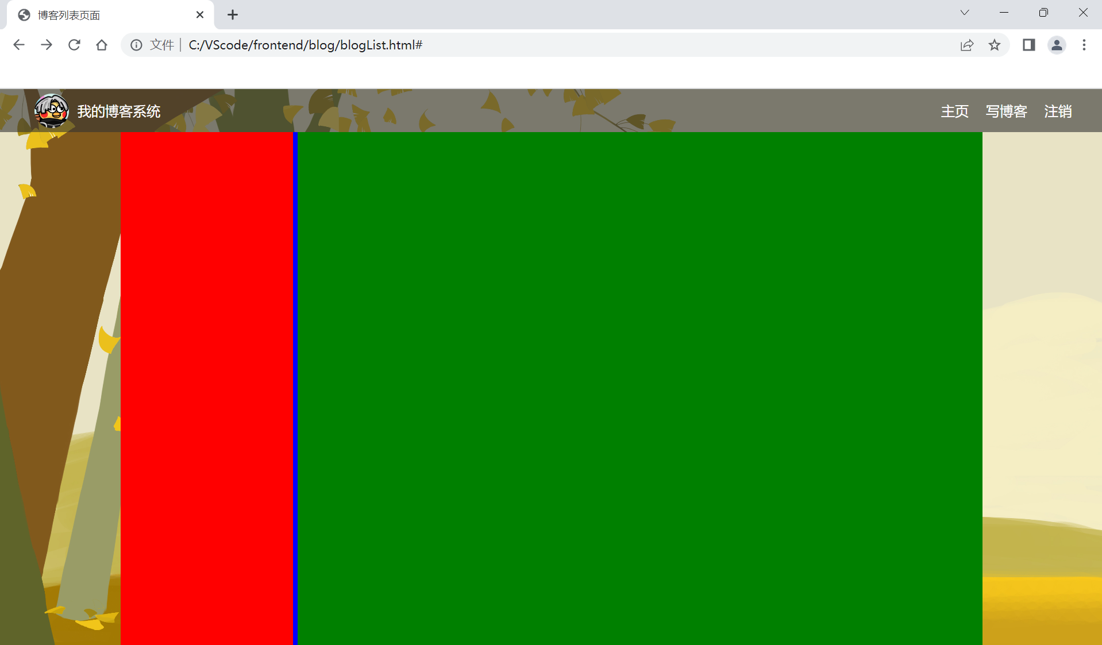
Task: Expand the tab search dropdown
Action: coord(965,13)
